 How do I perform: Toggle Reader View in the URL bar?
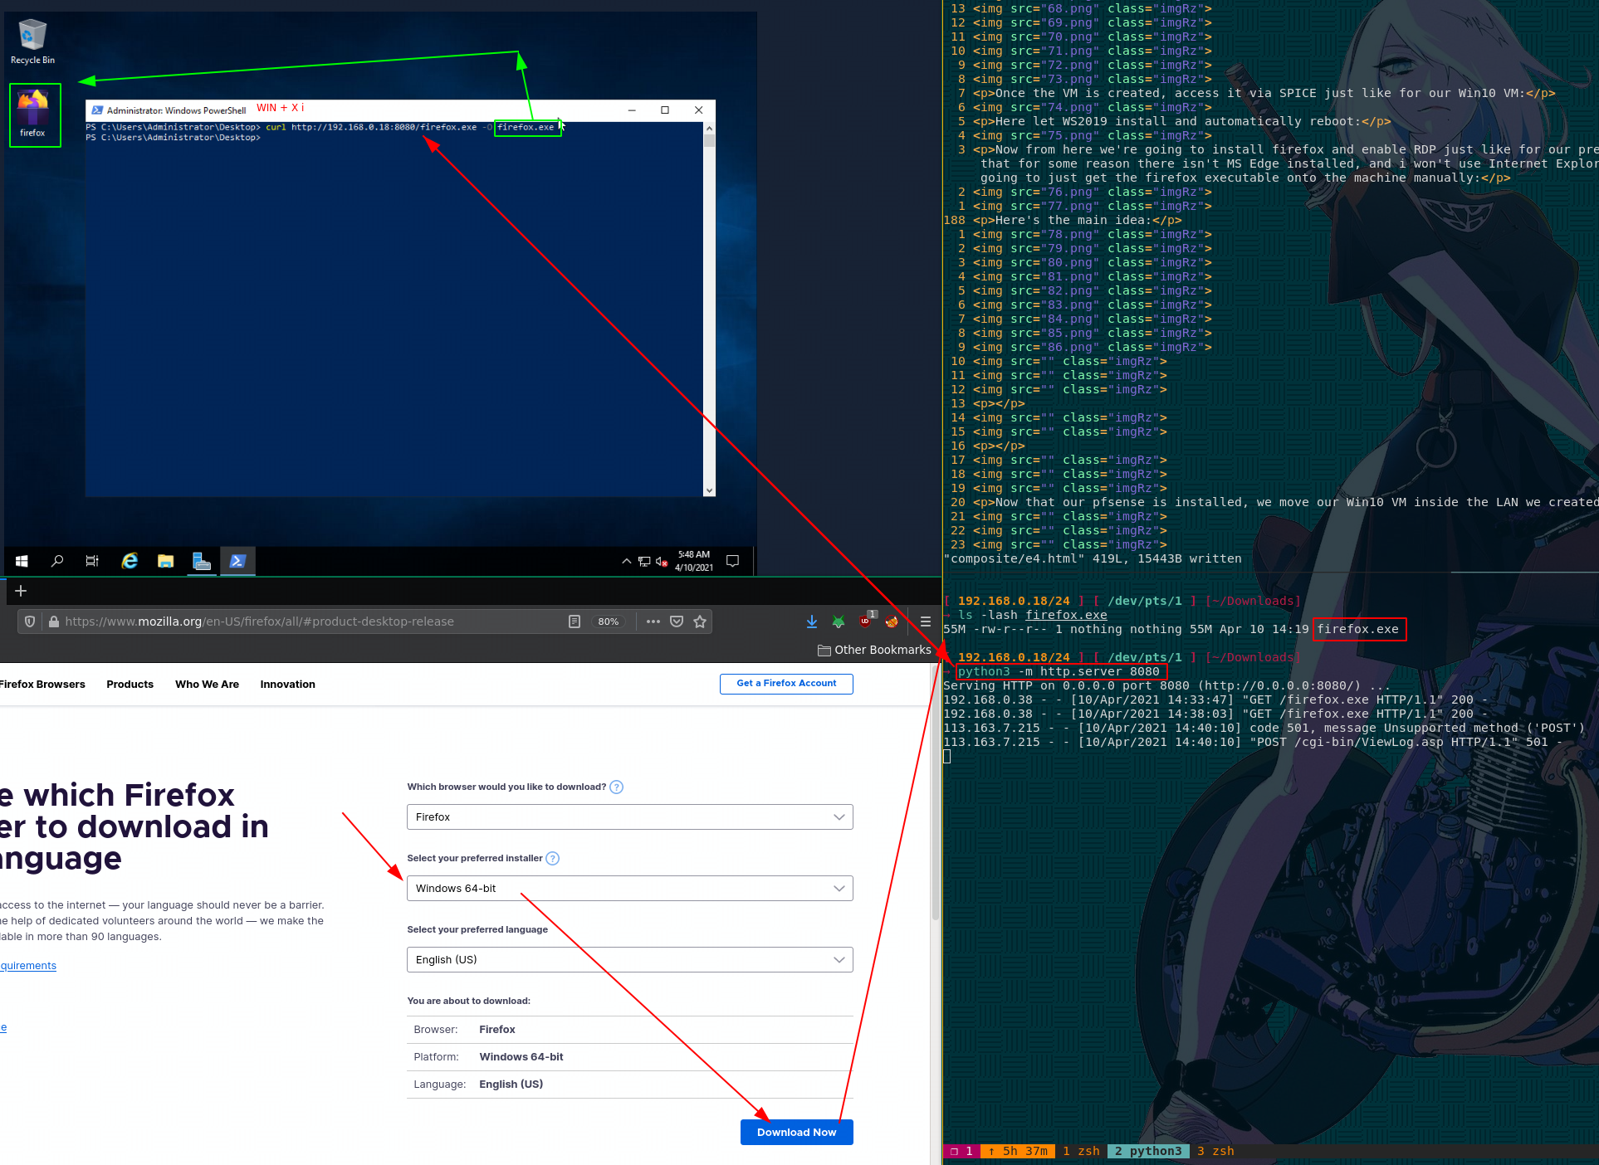point(574,621)
